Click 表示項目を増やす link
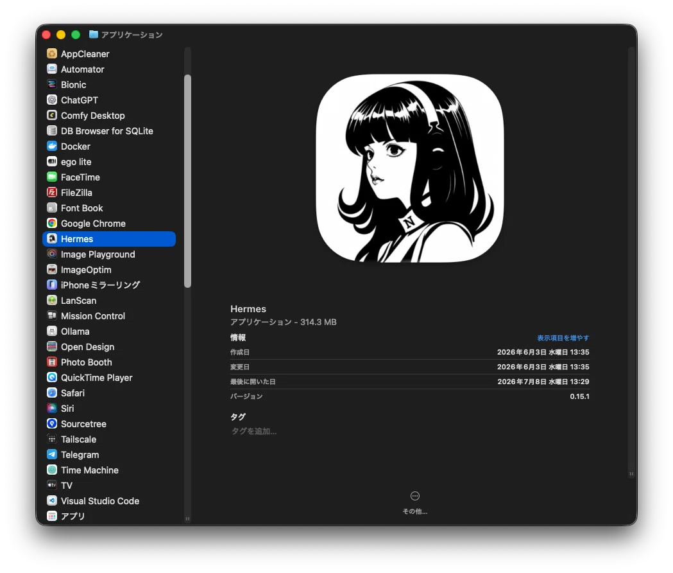673x573 pixels. coord(563,338)
